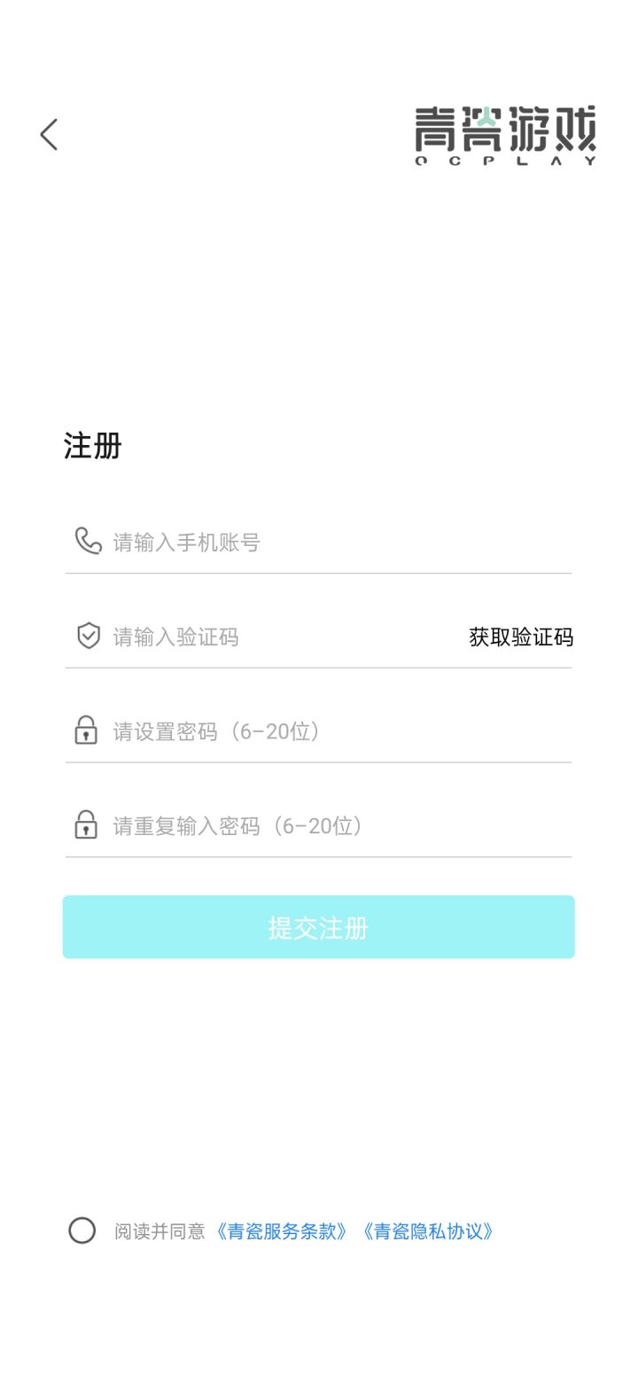The height and width of the screenshot is (1383, 638).
Task: Tap the 青瓷游戏 logo
Action: 506,135
